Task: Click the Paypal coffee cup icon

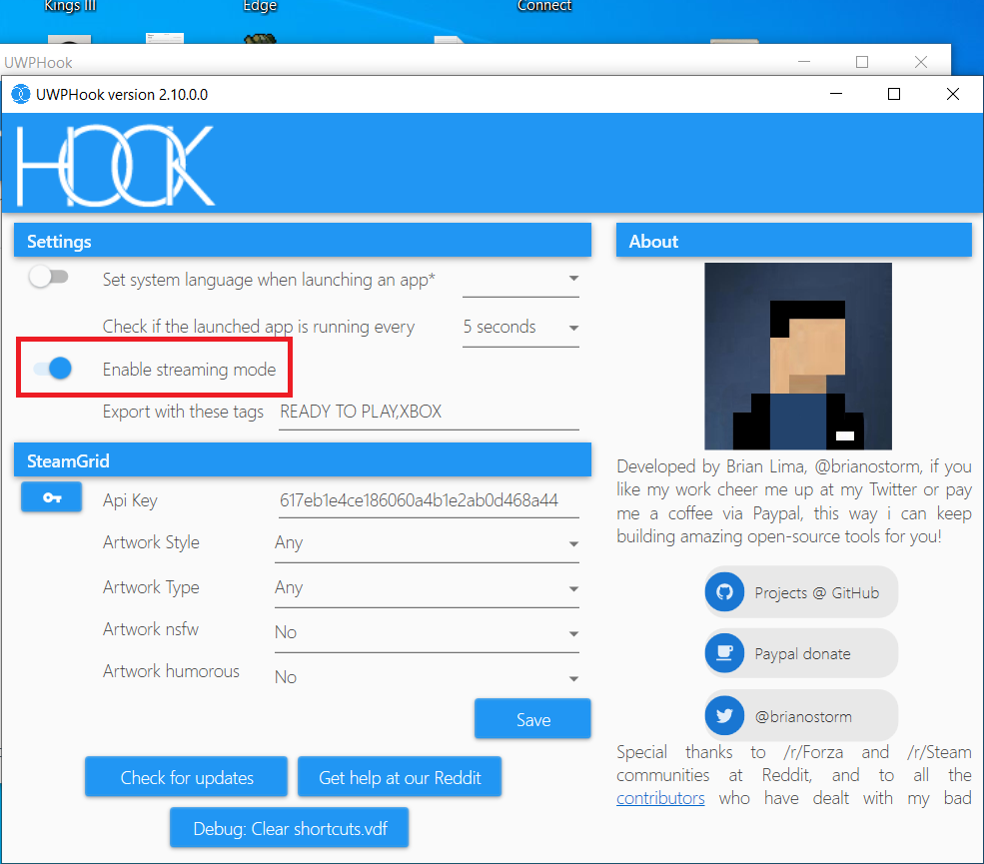Action: coord(725,653)
